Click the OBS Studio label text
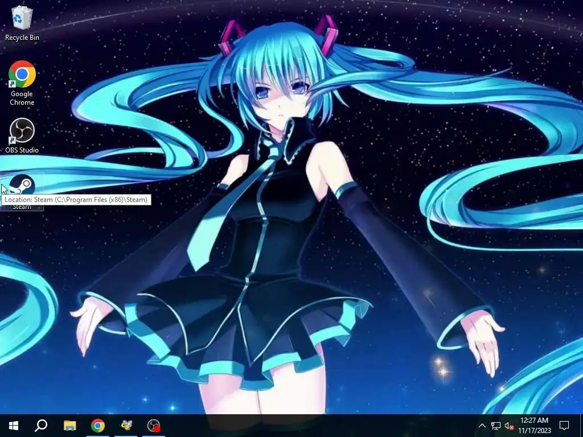 point(22,150)
